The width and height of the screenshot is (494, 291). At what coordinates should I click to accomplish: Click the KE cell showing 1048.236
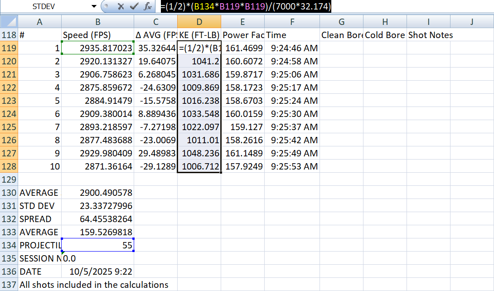click(x=199, y=153)
